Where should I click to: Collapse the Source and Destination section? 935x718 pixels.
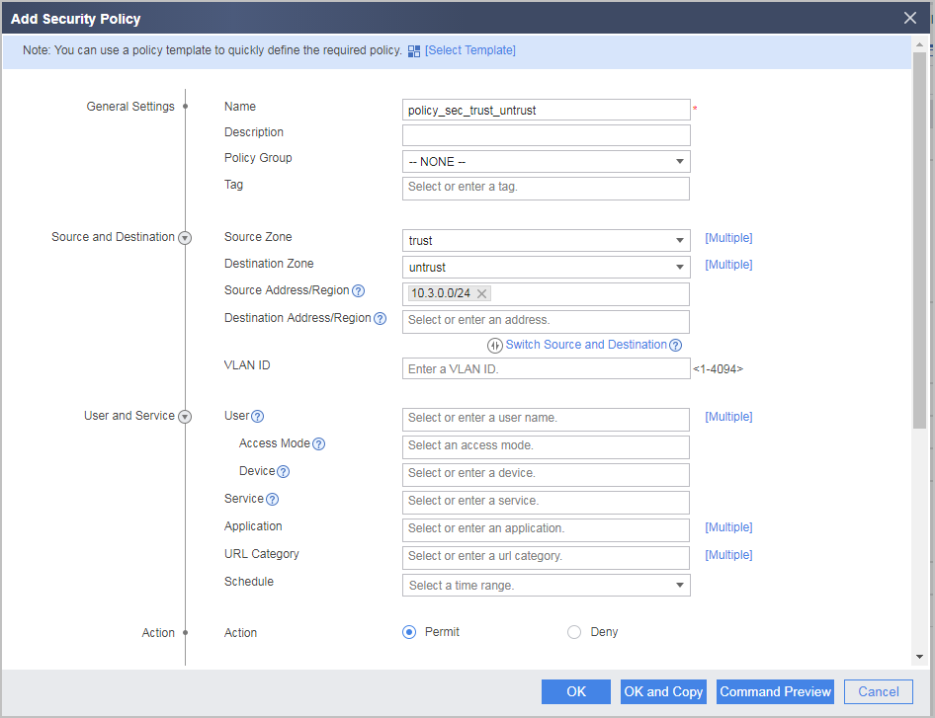185,238
